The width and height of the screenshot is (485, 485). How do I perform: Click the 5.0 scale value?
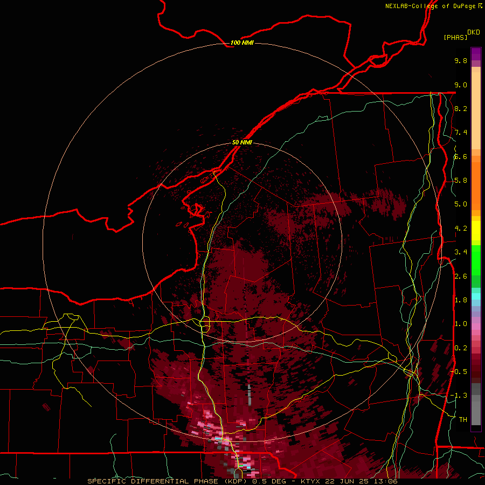461,204
